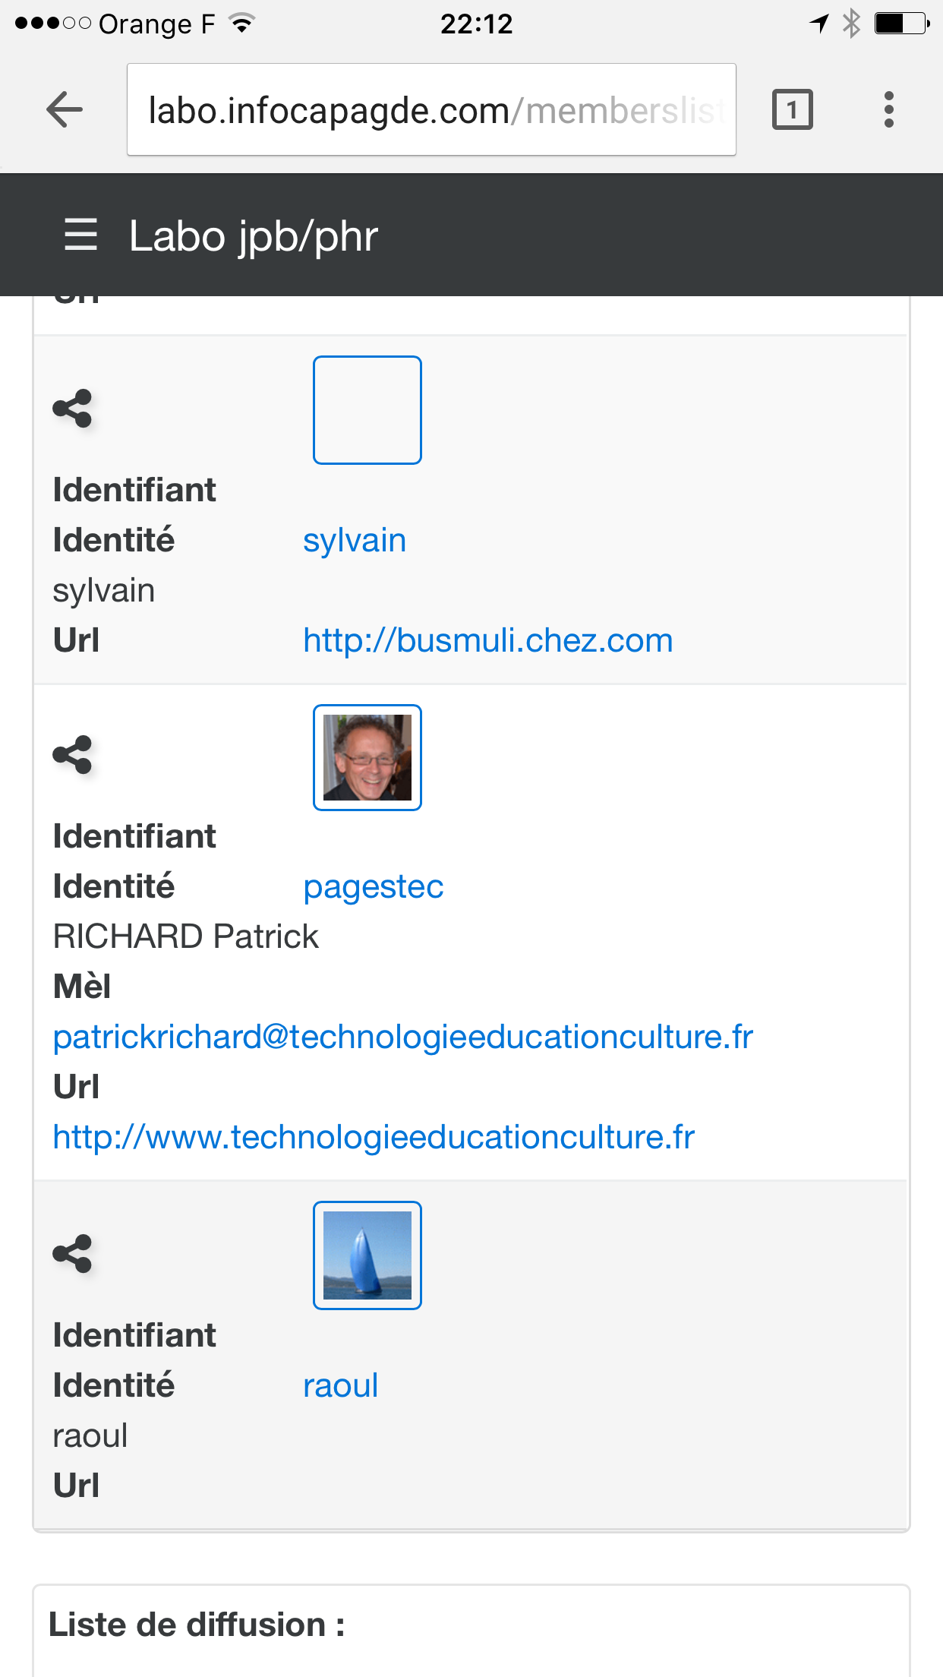The width and height of the screenshot is (943, 1677).
Task: Open the pagestec profile link
Action: pos(373,887)
